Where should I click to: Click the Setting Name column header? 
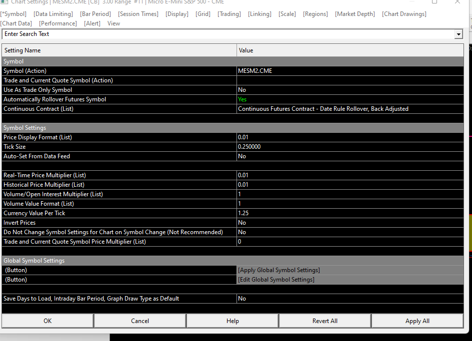click(119, 50)
